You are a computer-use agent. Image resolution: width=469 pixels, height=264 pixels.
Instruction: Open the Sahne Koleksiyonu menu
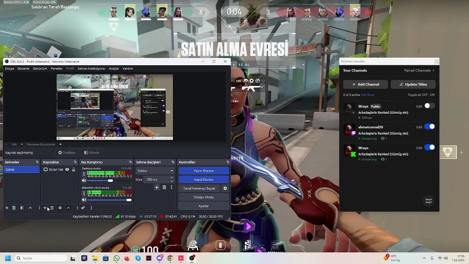[x=91, y=69]
